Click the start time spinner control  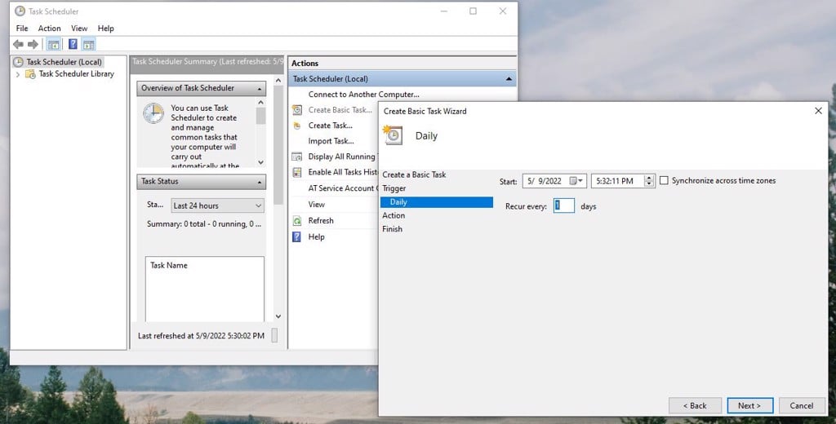coord(649,181)
